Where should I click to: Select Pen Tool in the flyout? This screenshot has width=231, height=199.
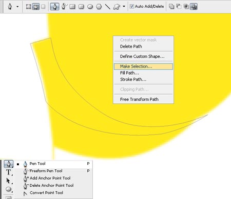(53, 164)
